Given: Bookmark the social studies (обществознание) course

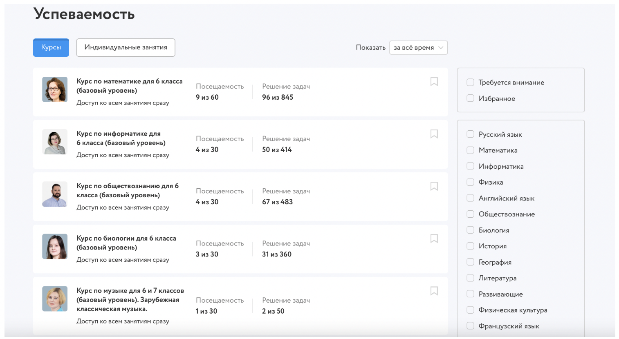Looking at the screenshot, I should 434,186.
